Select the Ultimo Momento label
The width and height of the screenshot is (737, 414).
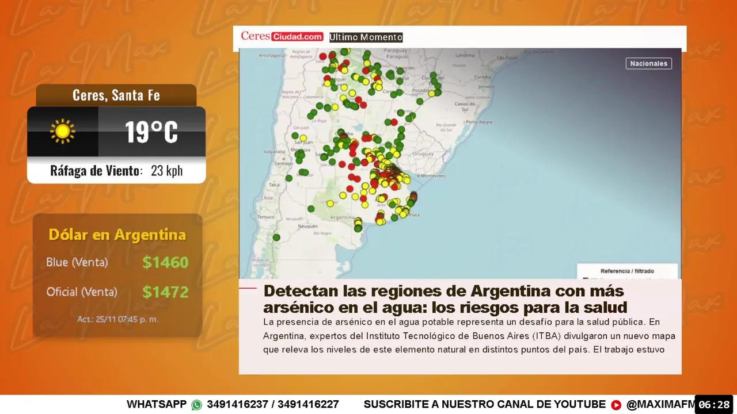[366, 37]
